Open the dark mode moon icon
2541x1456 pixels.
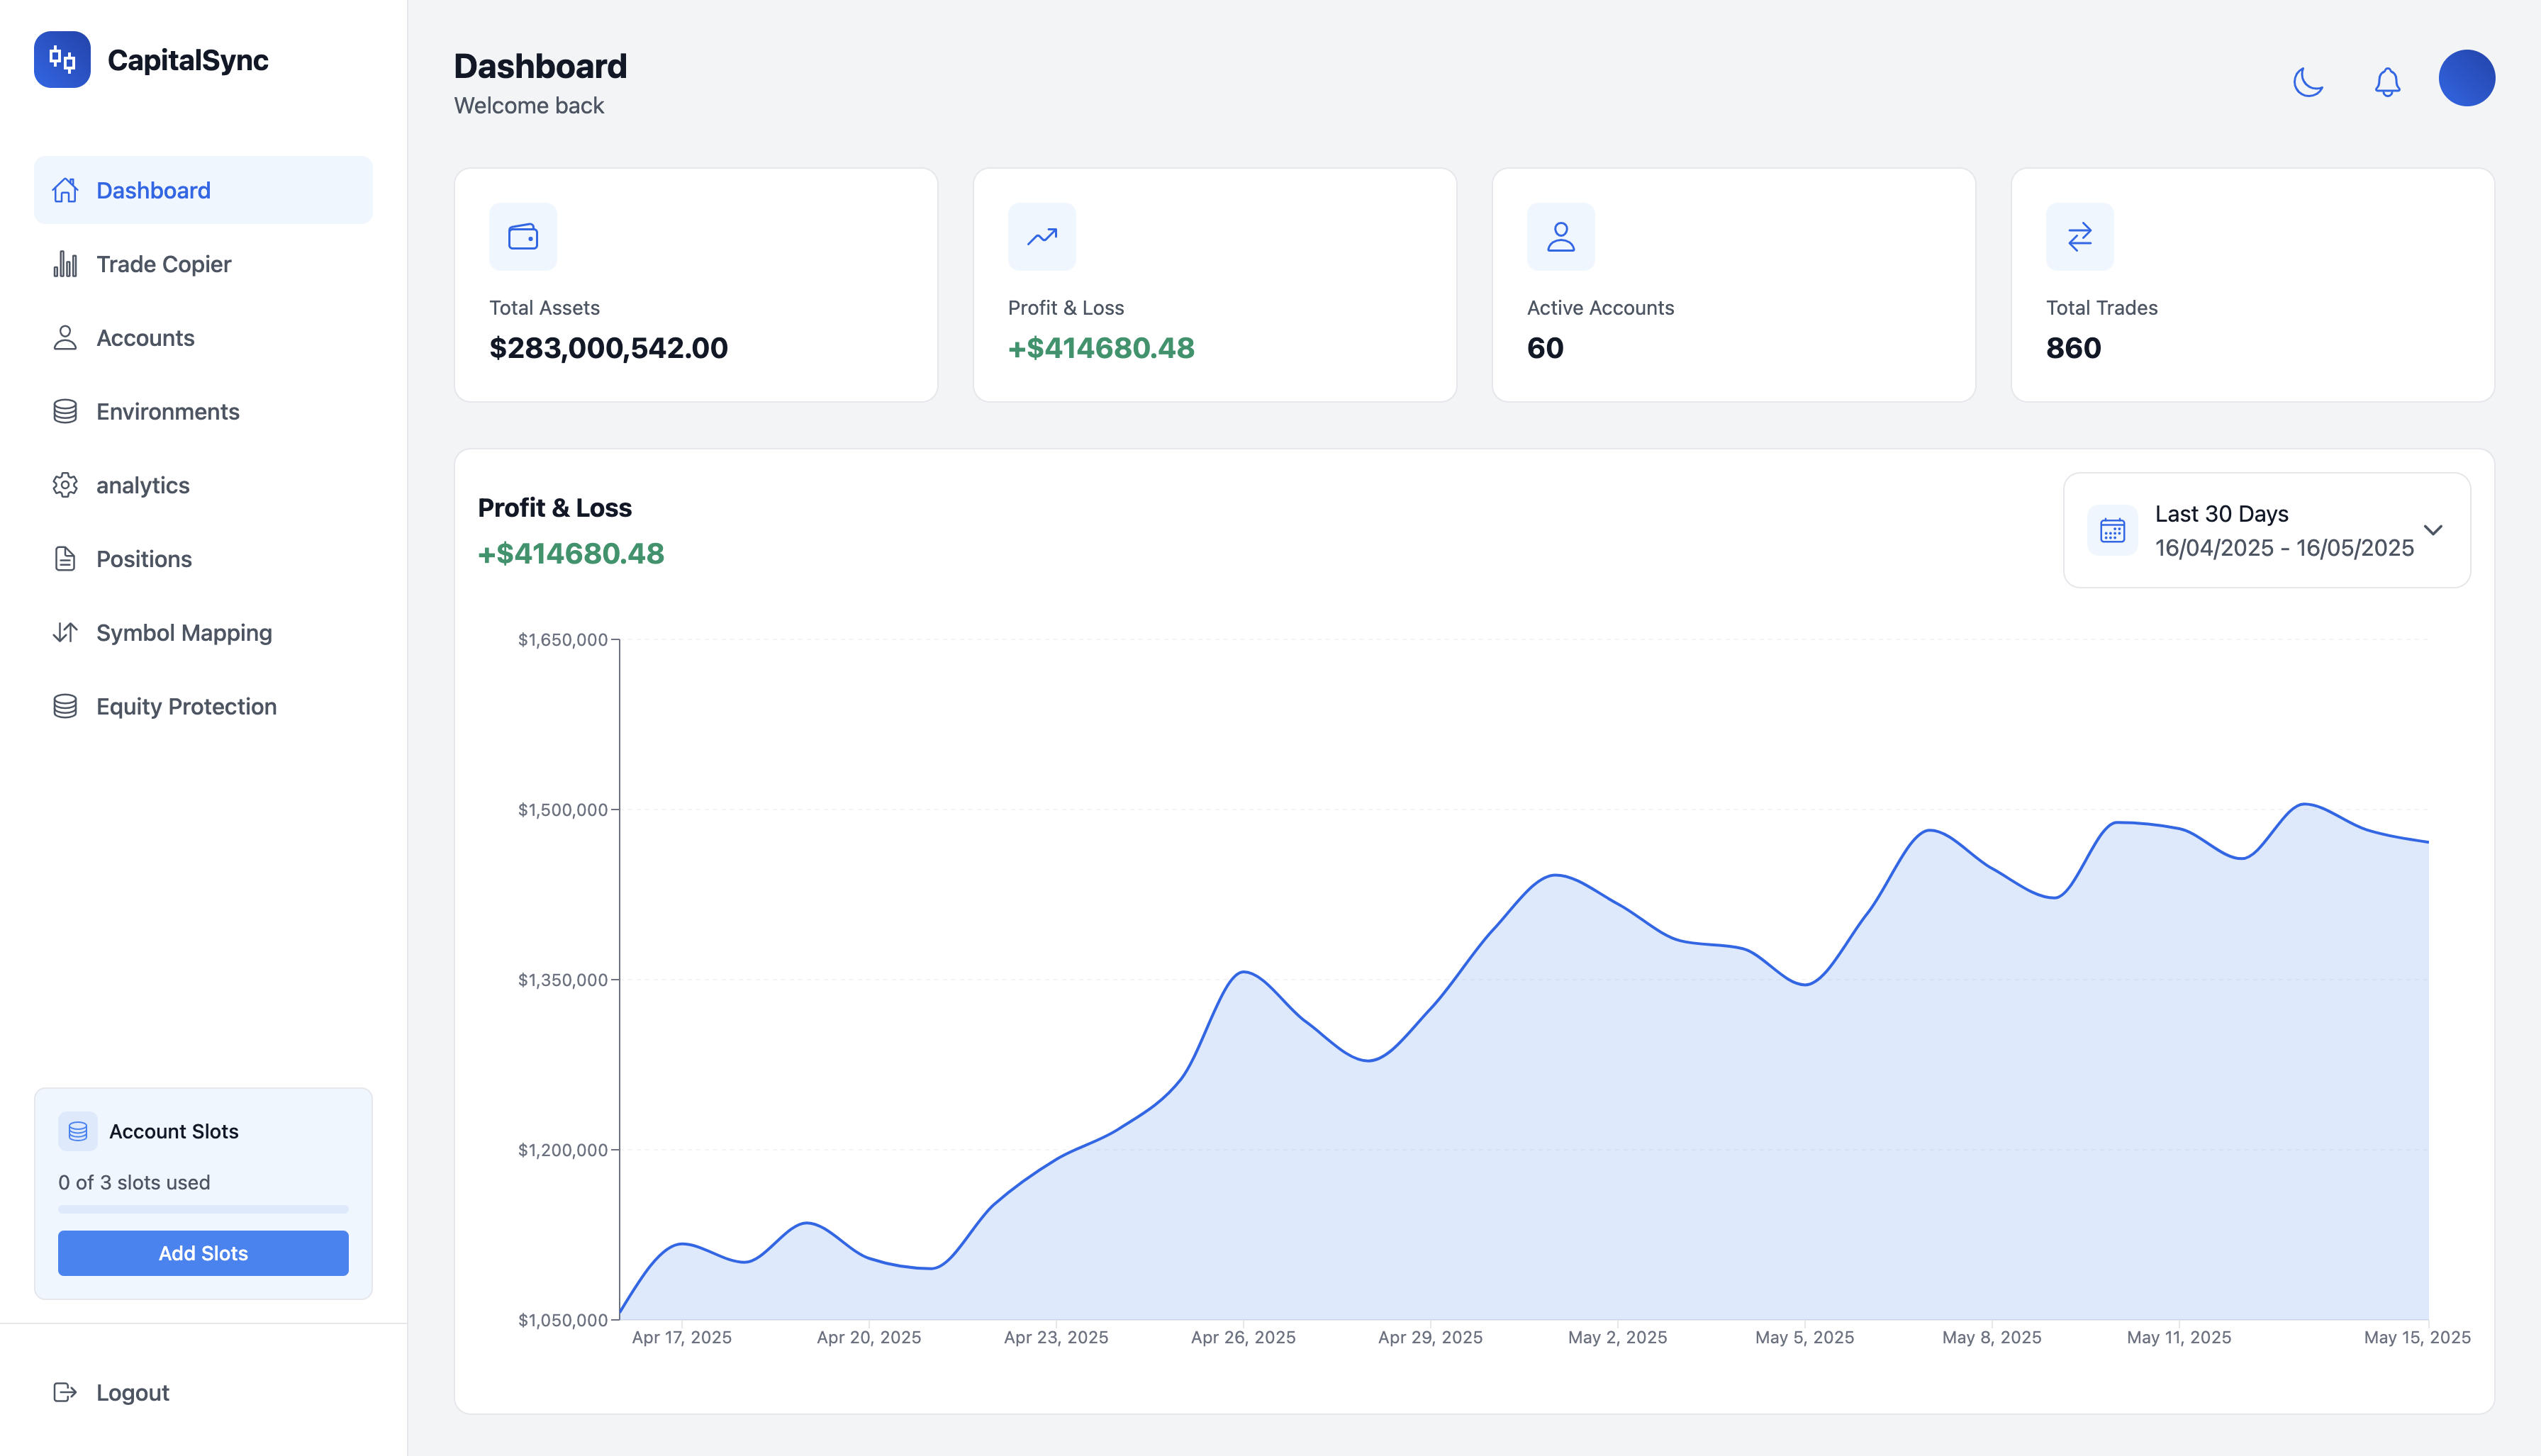click(2309, 82)
